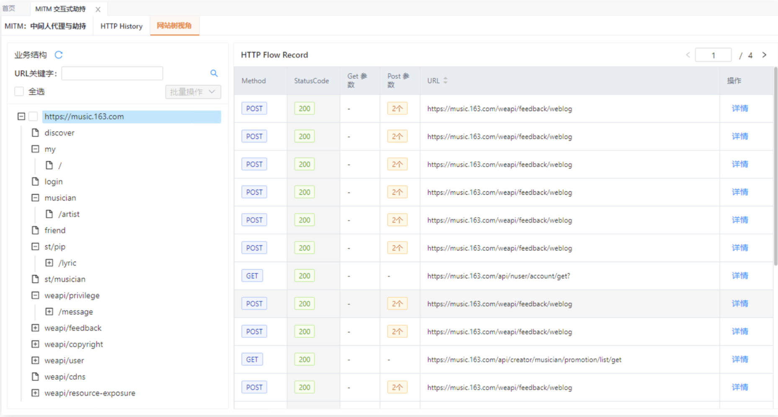778x417 pixels.
Task: Go to next page of flow records
Action: click(764, 55)
